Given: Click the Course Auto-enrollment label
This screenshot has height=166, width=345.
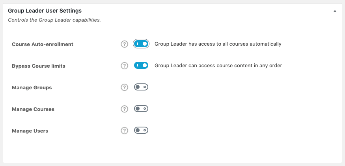Looking at the screenshot, I should [x=43, y=44].
